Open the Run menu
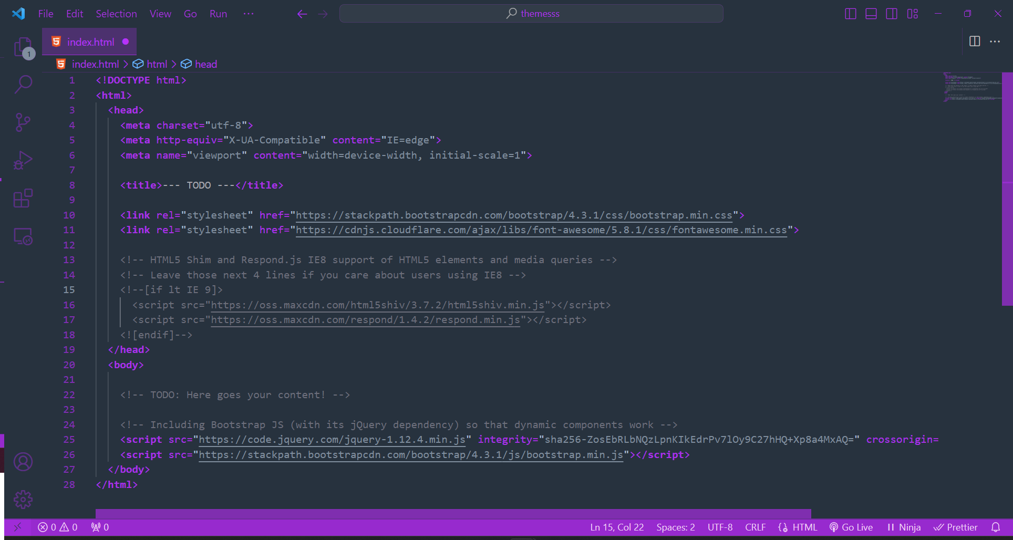Screen dimensions: 1013x540 point(218,14)
